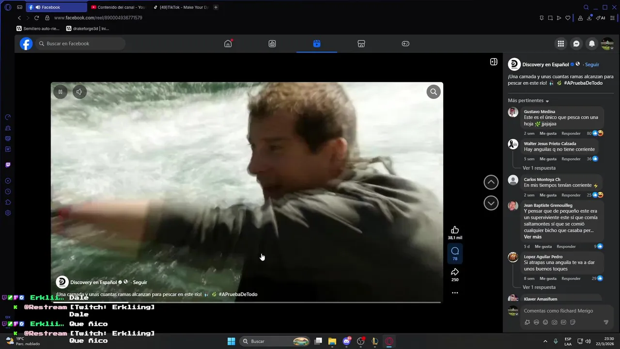Open the #APruebaDeTodo hashtag in side panel
Image resolution: width=620 pixels, height=349 pixels.
pos(583,83)
